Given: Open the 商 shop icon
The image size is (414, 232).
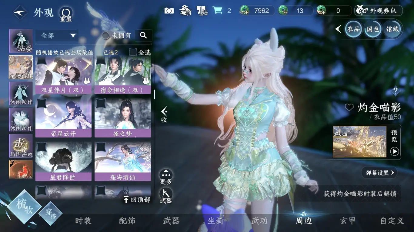Looking at the screenshot, I should coord(185,11).
